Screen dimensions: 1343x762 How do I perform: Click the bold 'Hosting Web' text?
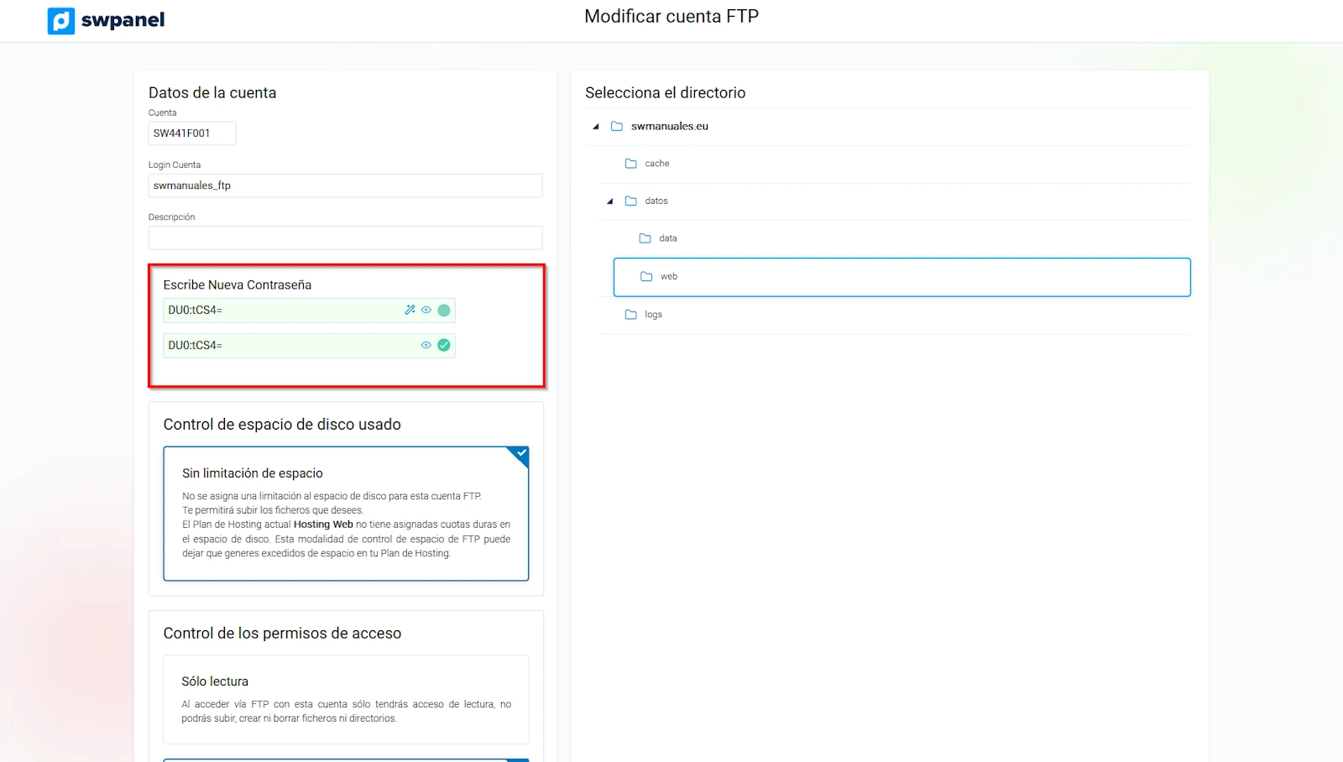(323, 525)
